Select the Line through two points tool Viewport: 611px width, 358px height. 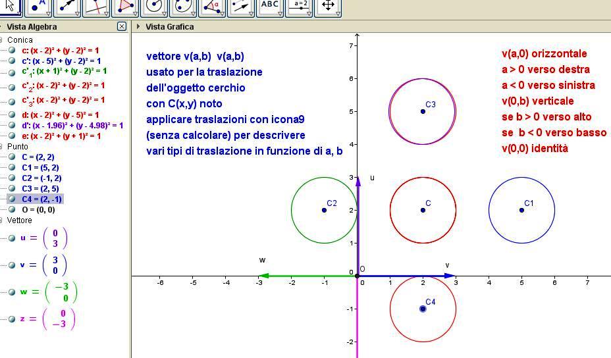(x=66, y=7)
